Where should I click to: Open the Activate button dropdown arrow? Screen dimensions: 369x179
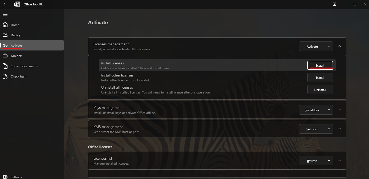click(x=329, y=47)
